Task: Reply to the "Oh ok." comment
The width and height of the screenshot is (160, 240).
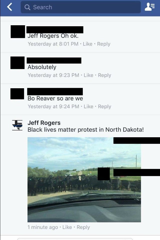Action: (x=104, y=44)
